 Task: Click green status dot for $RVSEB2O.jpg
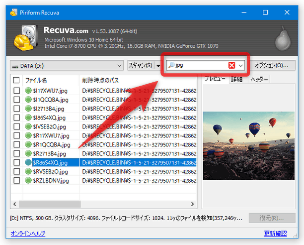click(x=28, y=171)
